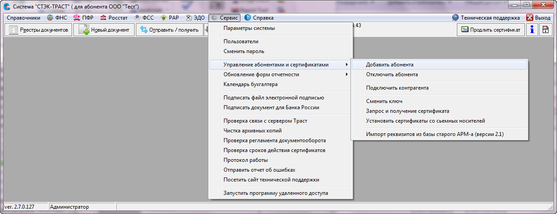
Task: Choose Отключить абонента in submenu
Action: click(x=439, y=74)
